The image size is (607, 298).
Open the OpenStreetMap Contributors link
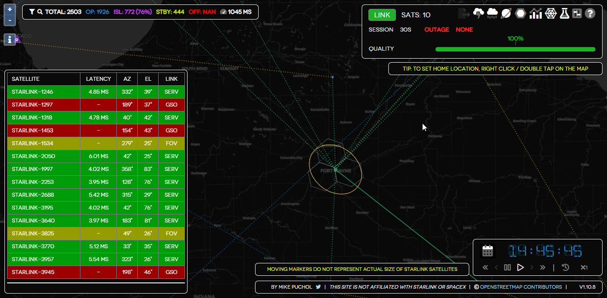[521, 287]
